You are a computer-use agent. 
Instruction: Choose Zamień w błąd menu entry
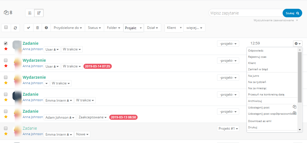[272, 69]
